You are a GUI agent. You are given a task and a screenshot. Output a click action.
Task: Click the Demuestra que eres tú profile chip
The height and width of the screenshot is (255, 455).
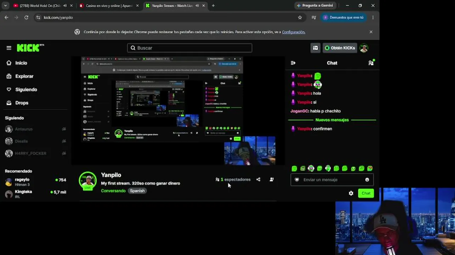point(343,17)
